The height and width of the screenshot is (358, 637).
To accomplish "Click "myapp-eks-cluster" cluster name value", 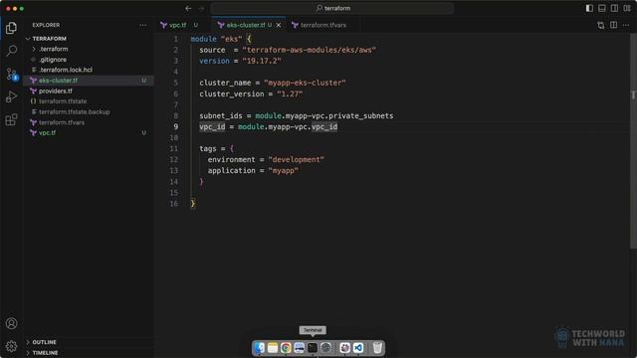I will tap(305, 83).
